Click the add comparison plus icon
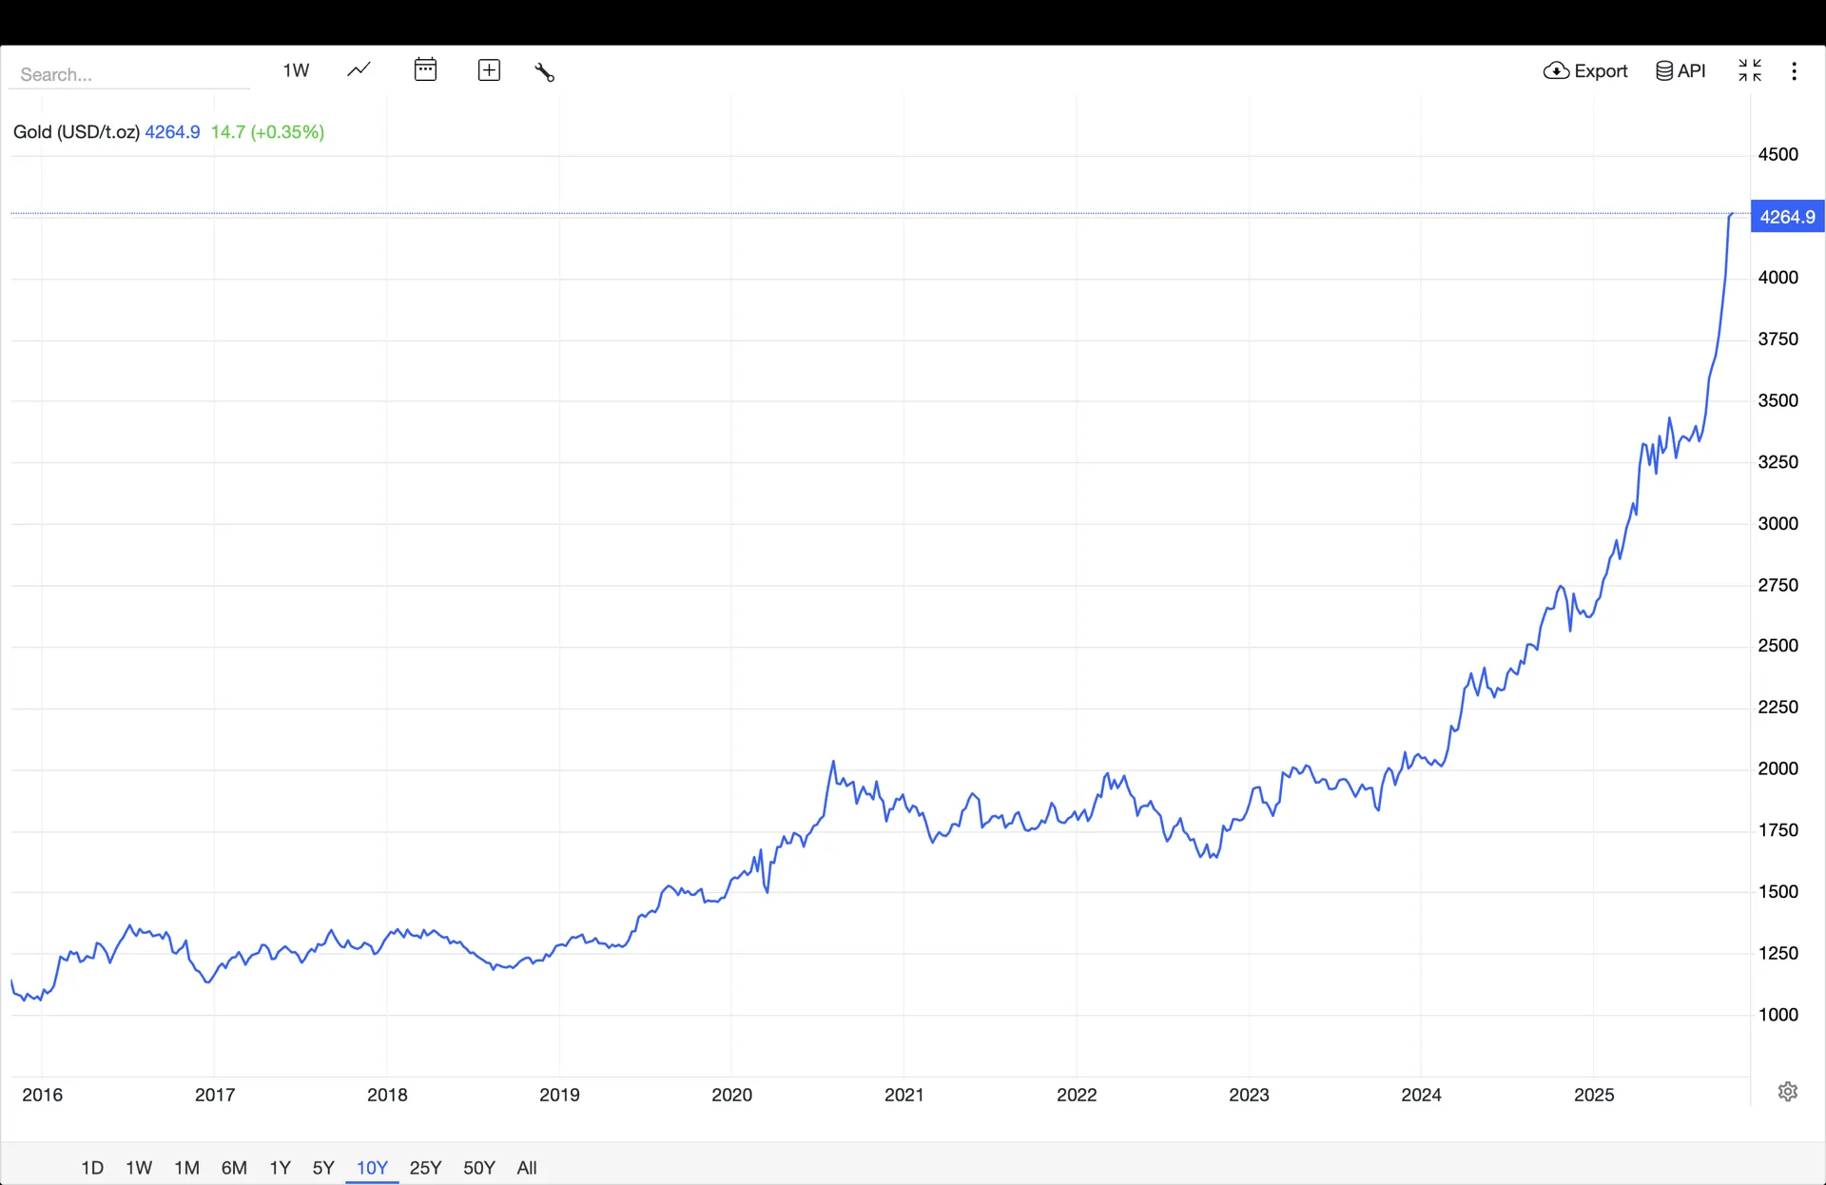This screenshot has height=1185, width=1826. tap(489, 70)
